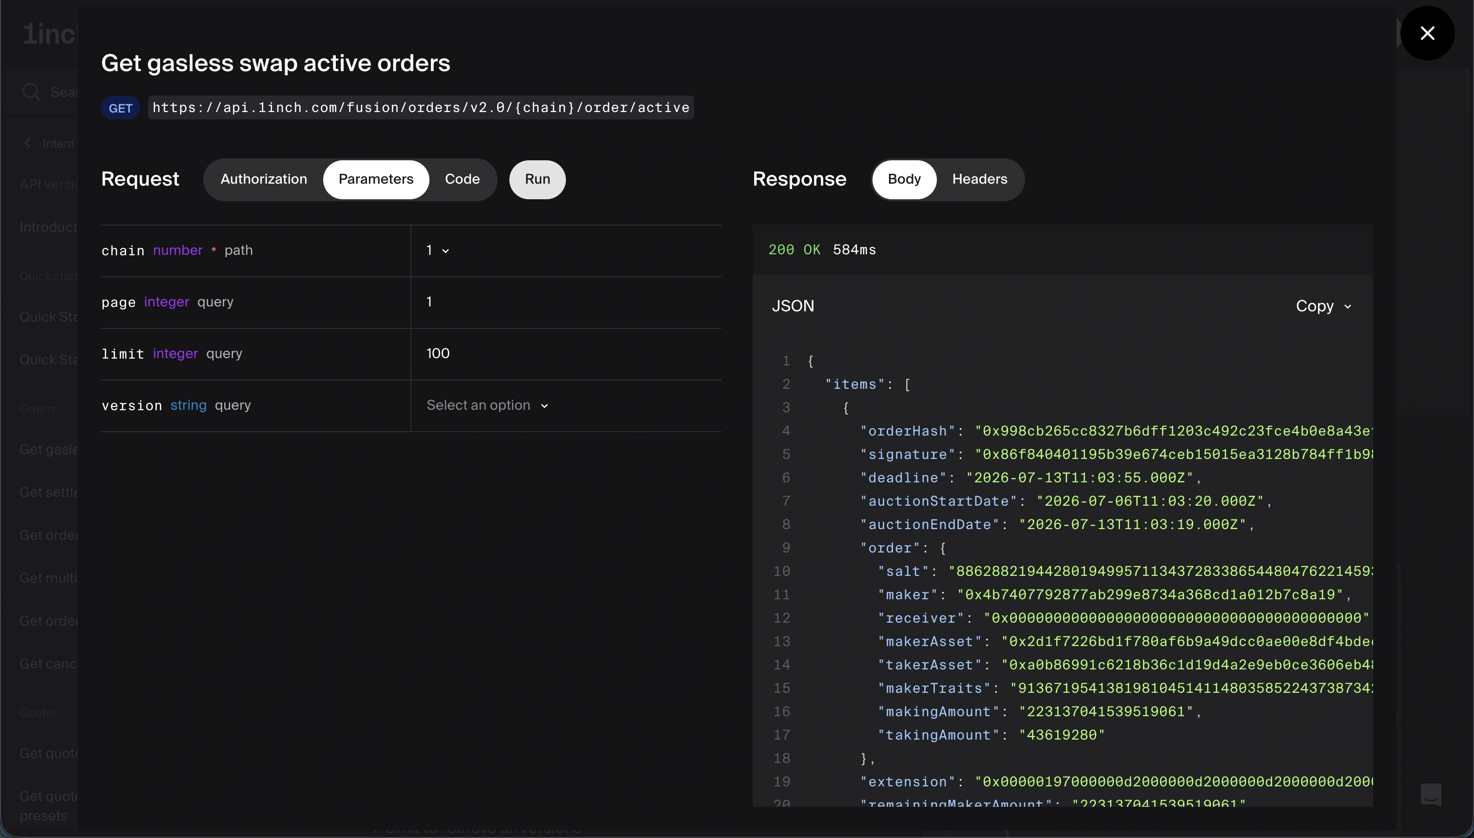Click the 1inch logo in background page
1474x838 pixels.
point(50,35)
